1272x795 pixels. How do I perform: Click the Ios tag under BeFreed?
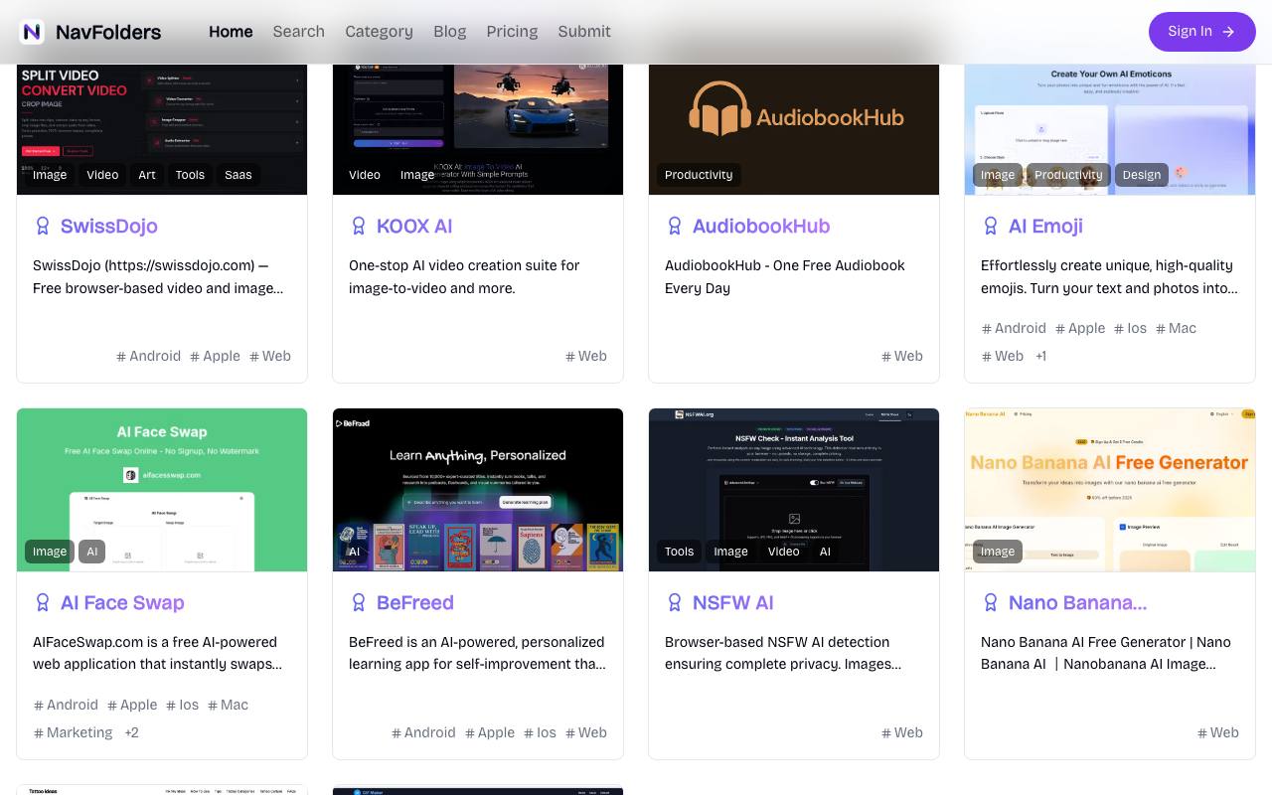[540, 732]
